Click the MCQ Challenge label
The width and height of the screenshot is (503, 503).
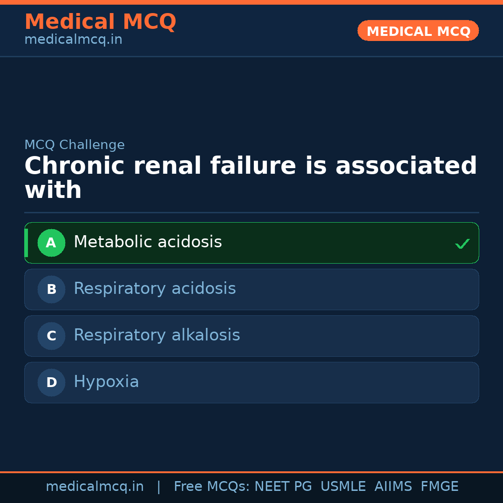pos(75,145)
